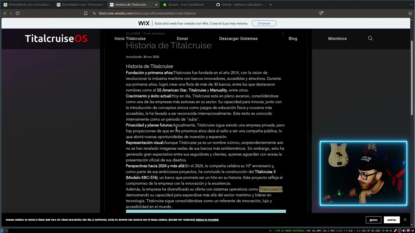Click 'Crecimiento y éxito actual:' bold heading

[x=149, y=96]
